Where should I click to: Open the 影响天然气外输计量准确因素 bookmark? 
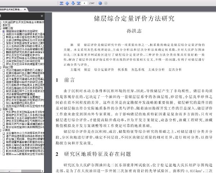[x=25, y=124]
